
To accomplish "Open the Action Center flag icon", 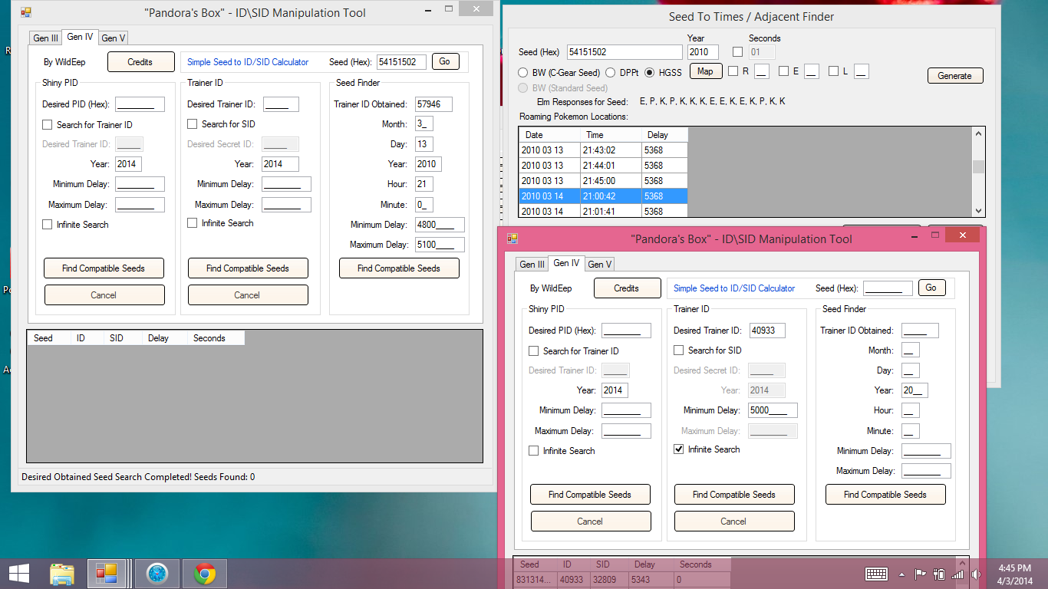I will (x=920, y=574).
